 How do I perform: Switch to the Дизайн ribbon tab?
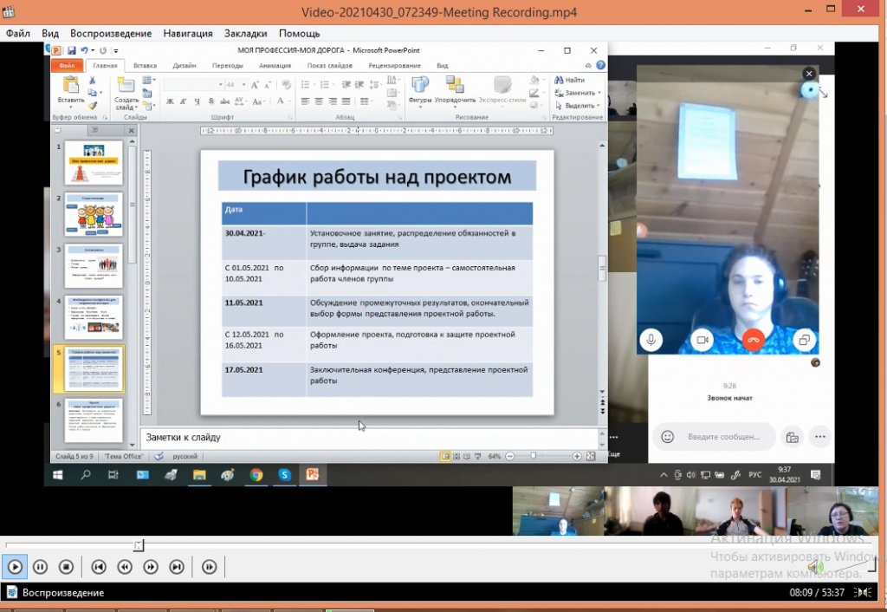click(x=184, y=65)
